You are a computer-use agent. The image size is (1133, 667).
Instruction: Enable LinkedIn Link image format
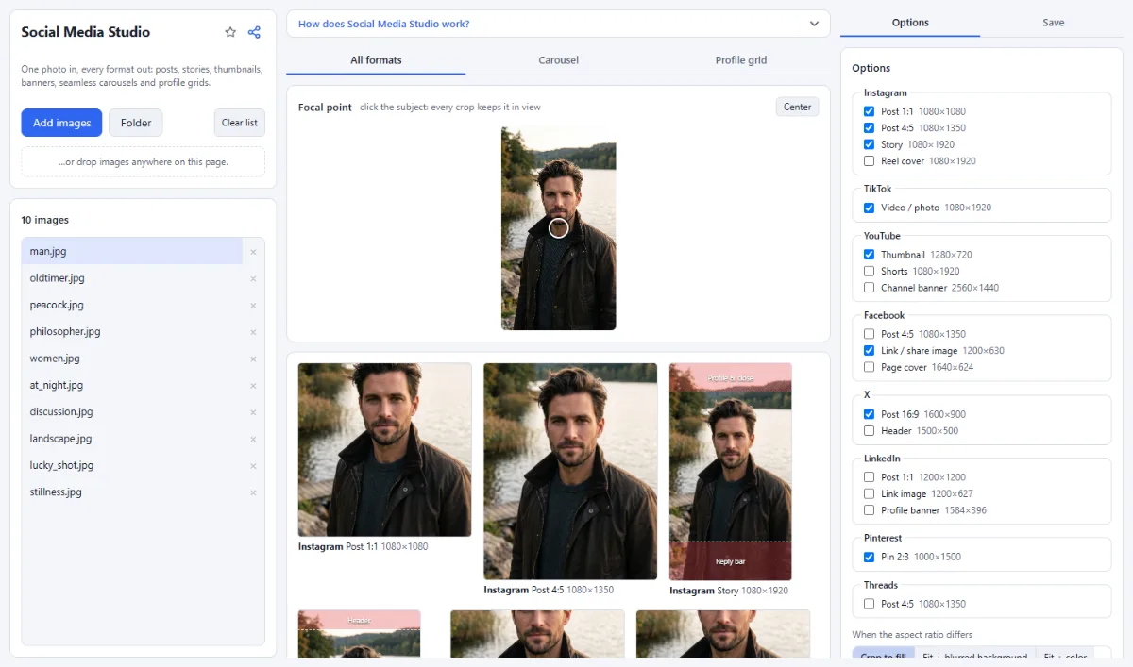[x=869, y=493]
